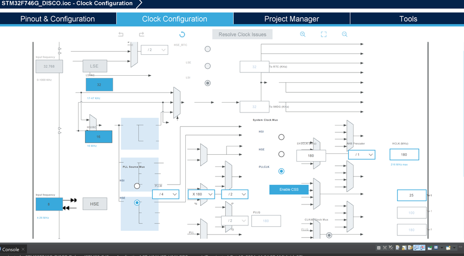Fit clock diagram to the window
The width and height of the screenshot is (464, 256).
click(324, 34)
